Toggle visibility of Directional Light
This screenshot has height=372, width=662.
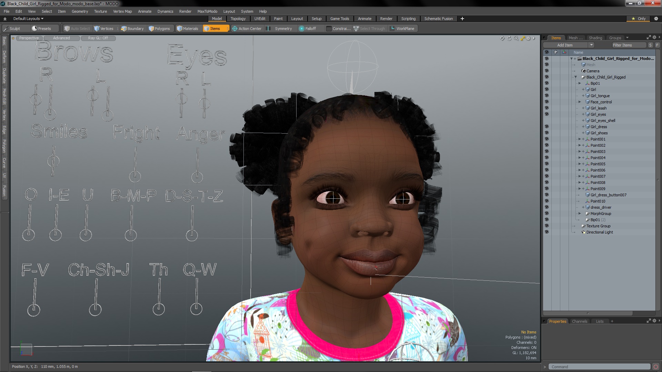[546, 232]
